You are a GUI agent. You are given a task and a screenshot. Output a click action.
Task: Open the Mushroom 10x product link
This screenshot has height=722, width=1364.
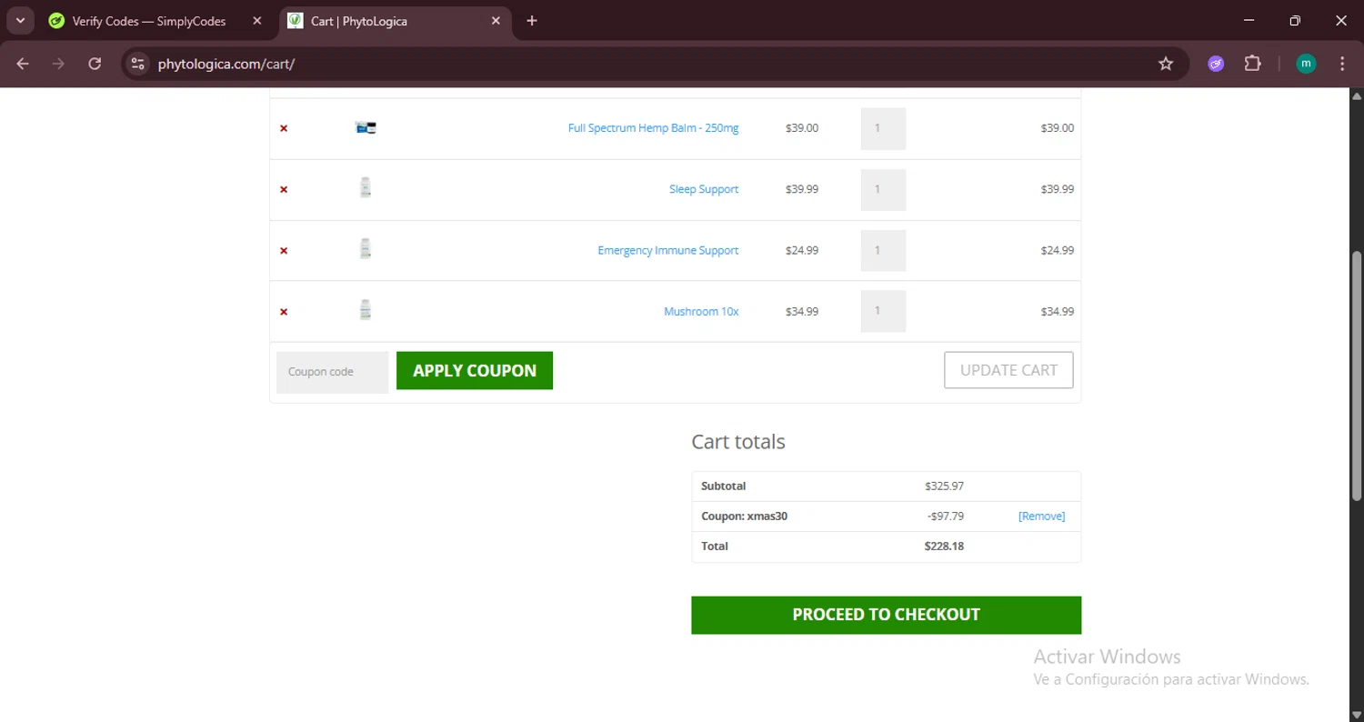[x=701, y=311]
